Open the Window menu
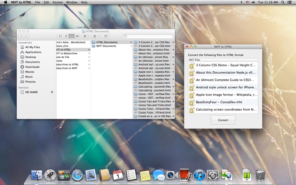Viewport: 296px width, 185px height. (72, 2)
